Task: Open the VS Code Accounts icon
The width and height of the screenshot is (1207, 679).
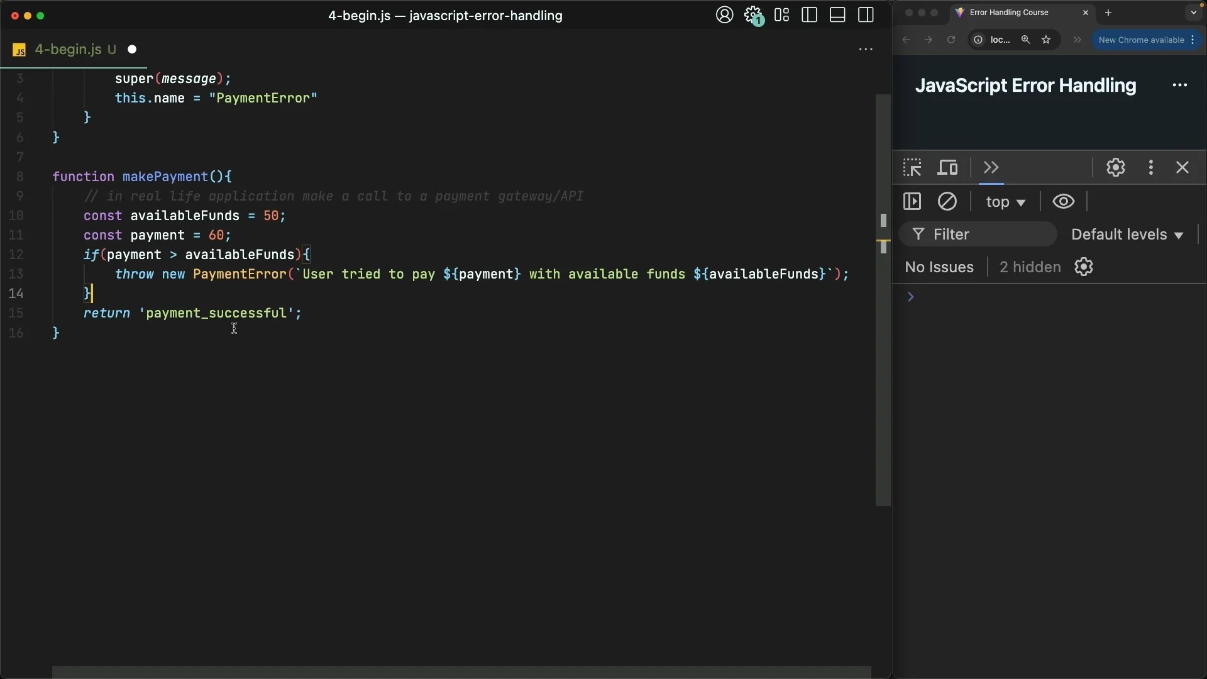Action: 724,15
